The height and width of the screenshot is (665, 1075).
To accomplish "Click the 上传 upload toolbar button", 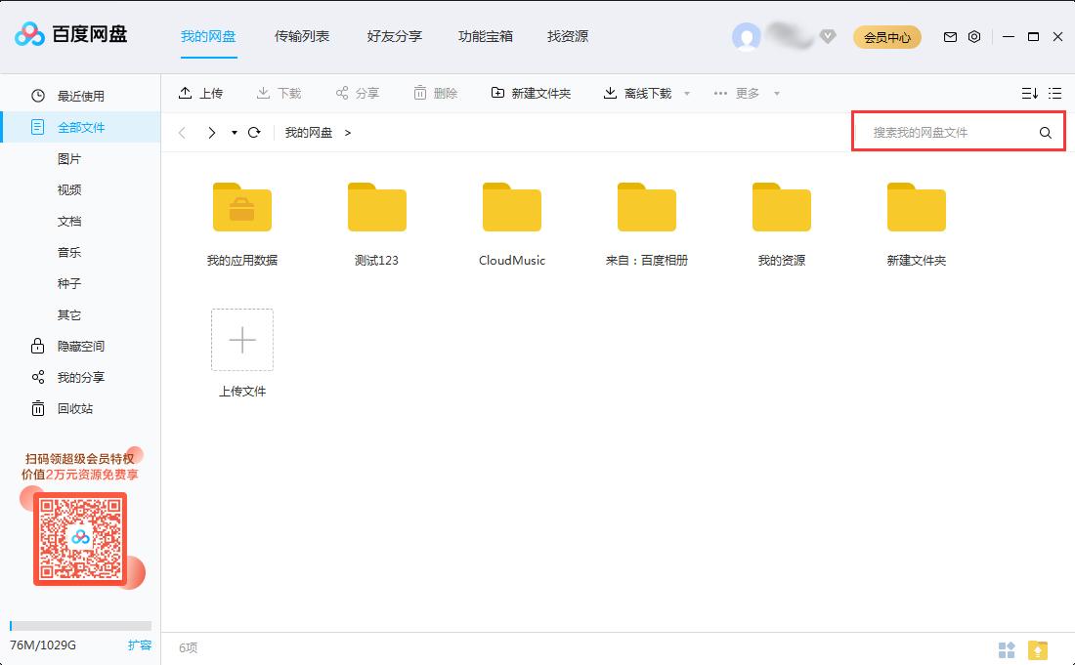I will coord(200,93).
